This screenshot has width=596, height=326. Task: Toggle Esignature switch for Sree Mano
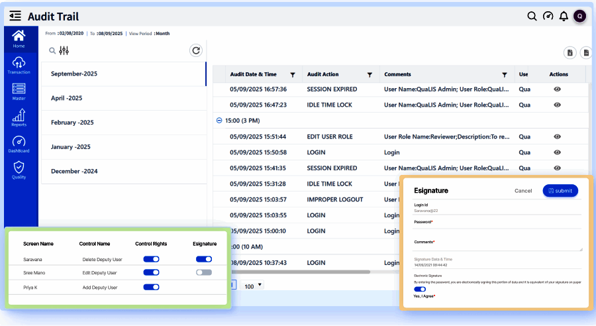(204, 272)
